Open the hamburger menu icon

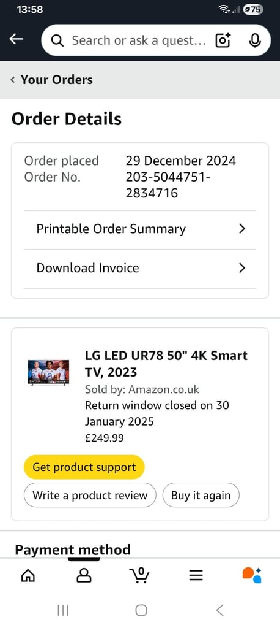click(x=196, y=575)
